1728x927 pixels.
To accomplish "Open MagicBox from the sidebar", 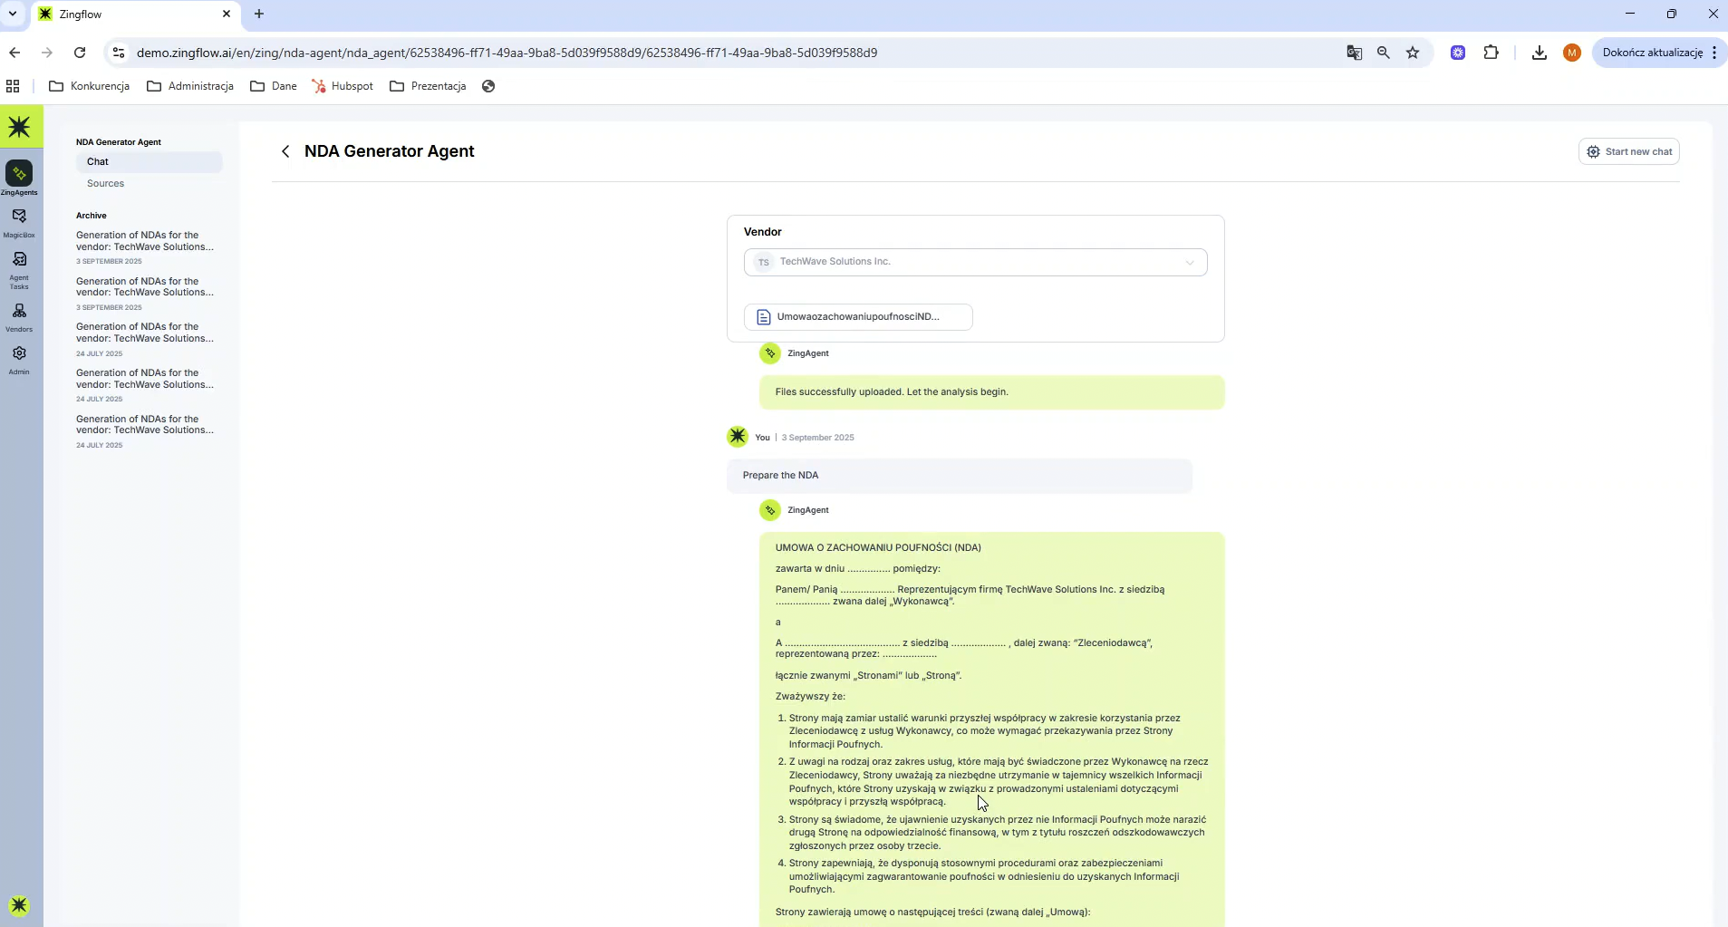I will pyautogui.click(x=19, y=217).
